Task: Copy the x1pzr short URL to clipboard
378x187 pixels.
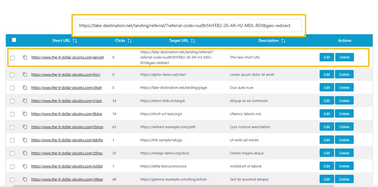Action: pos(25,101)
